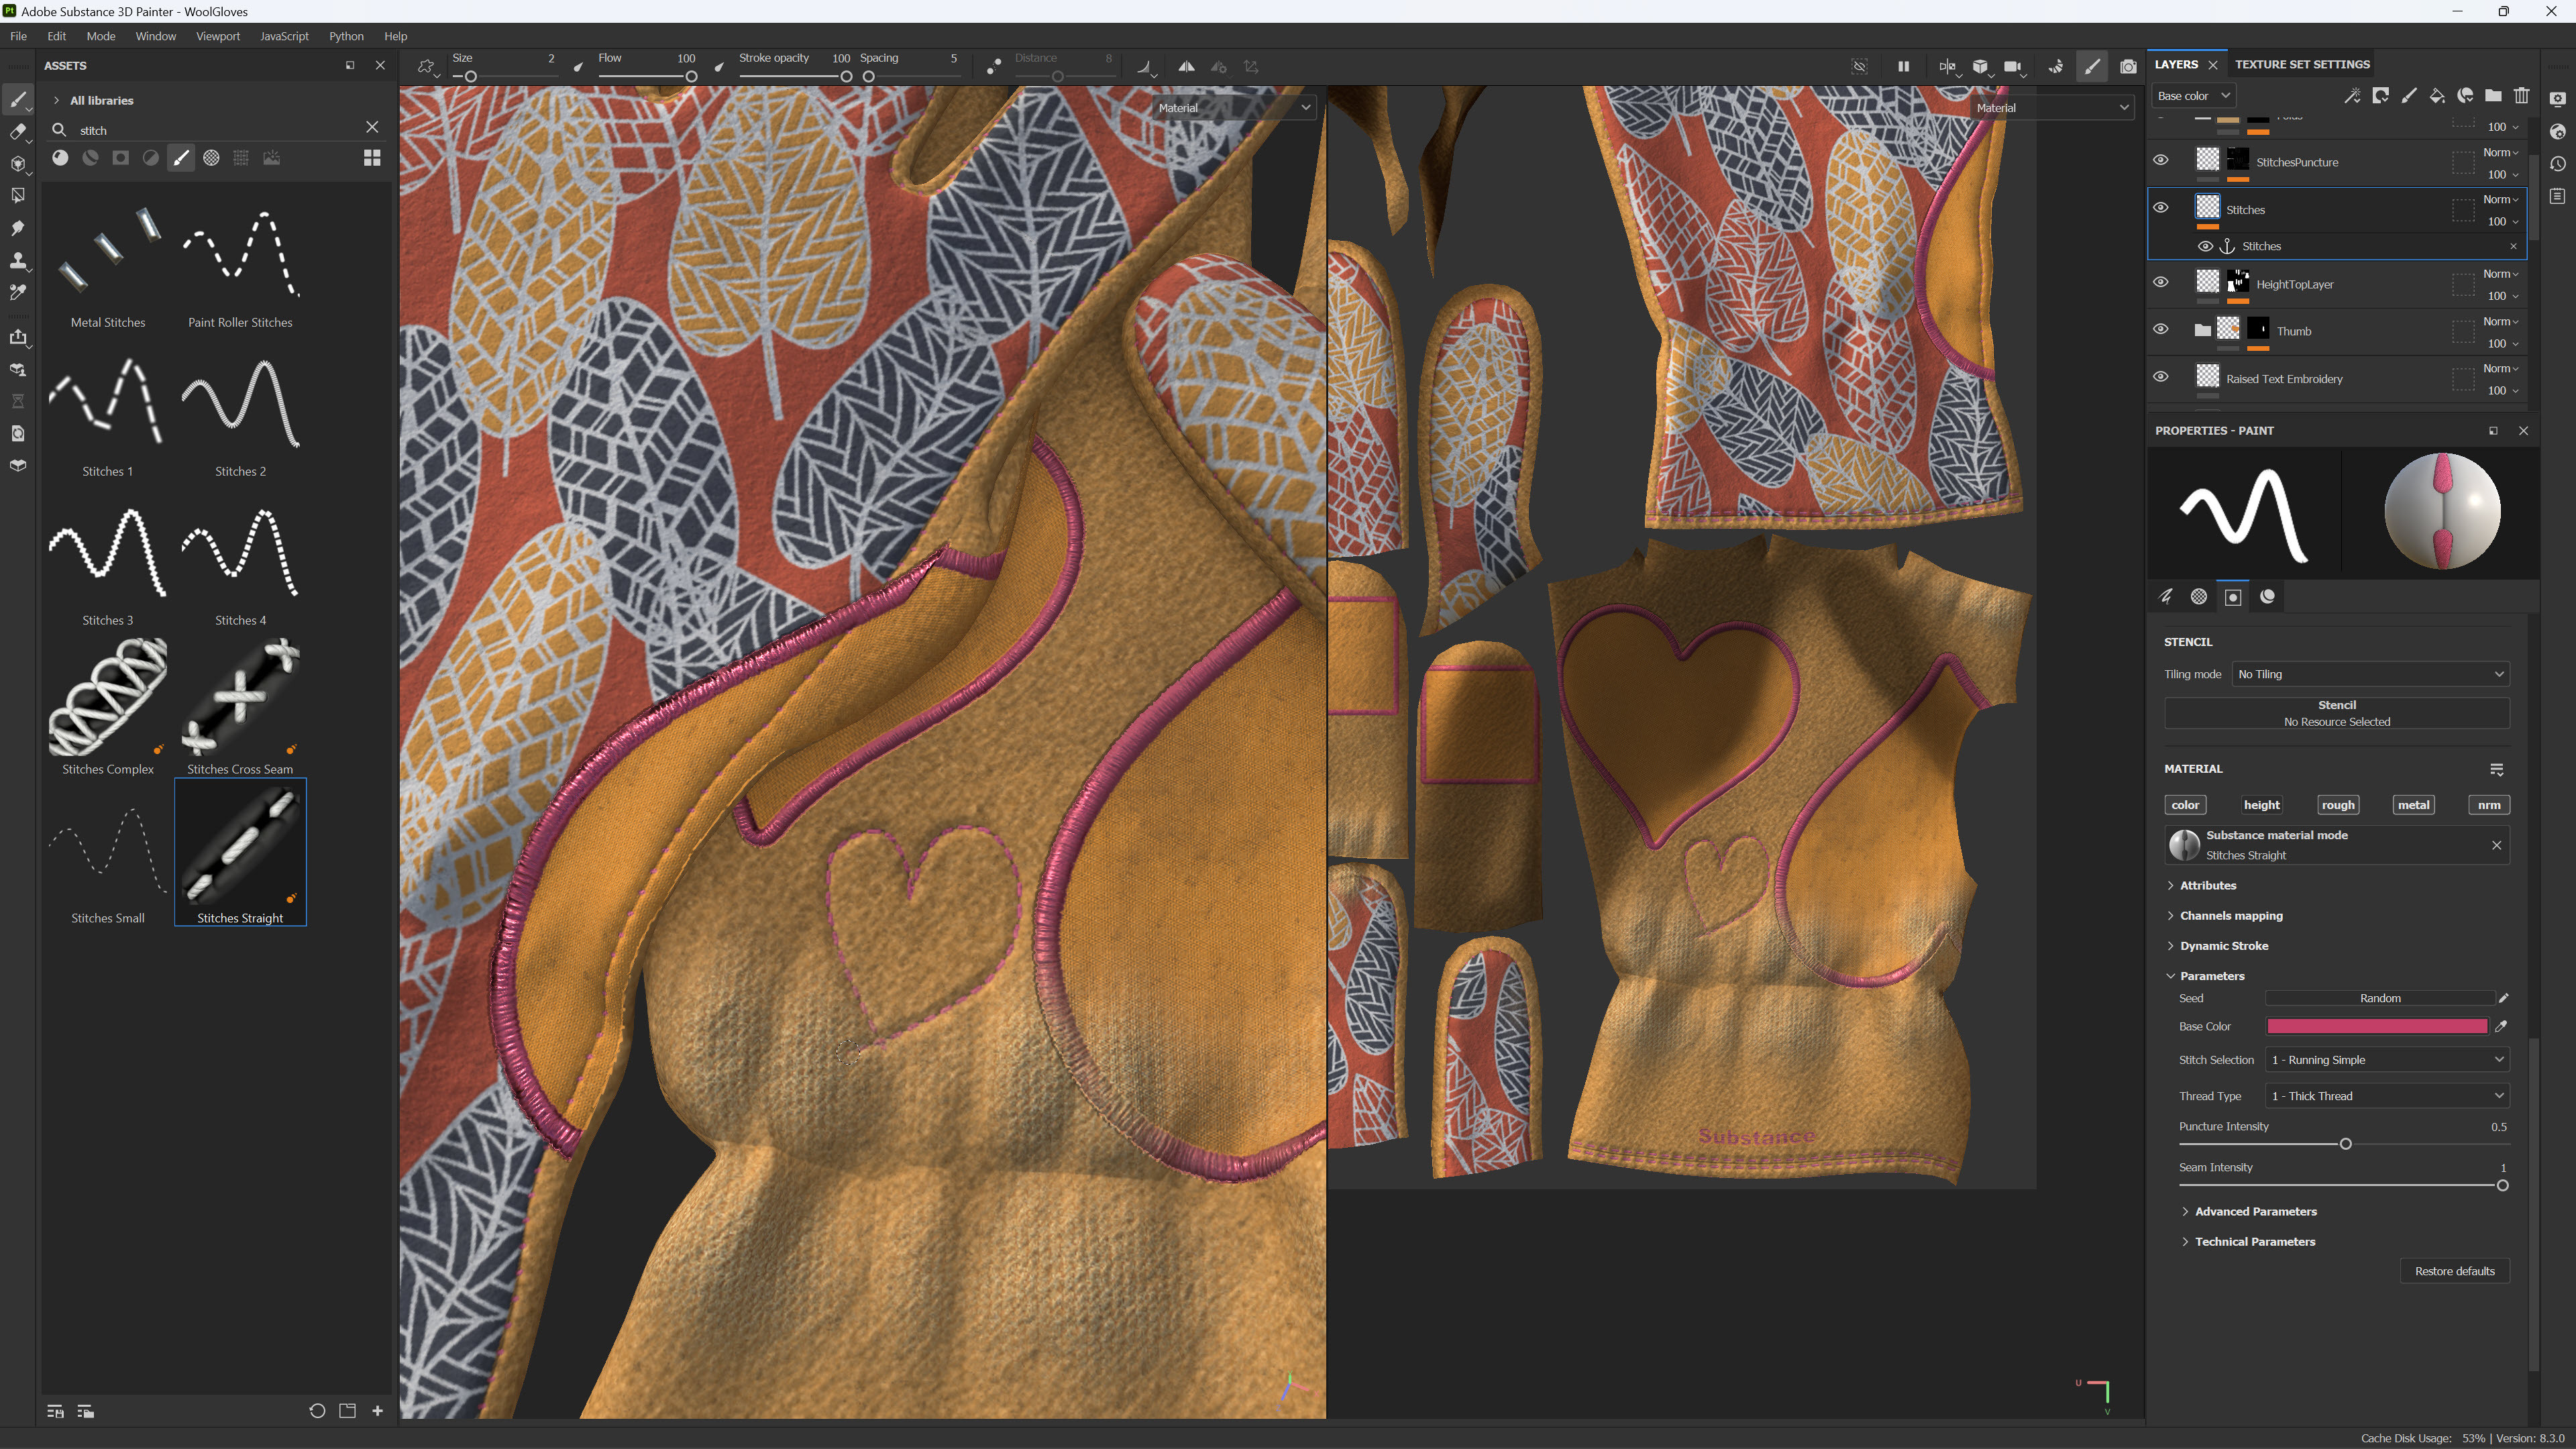Switch to Texture Set Settings tab
Image resolution: width=2576 pixels, height=1449 pixels.
2302,64
